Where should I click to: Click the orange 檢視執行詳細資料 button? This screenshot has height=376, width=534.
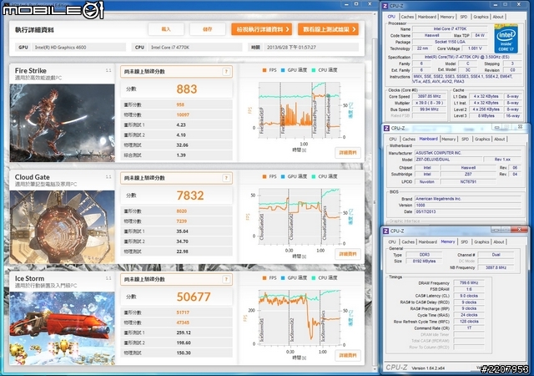(x=262, y=29)
